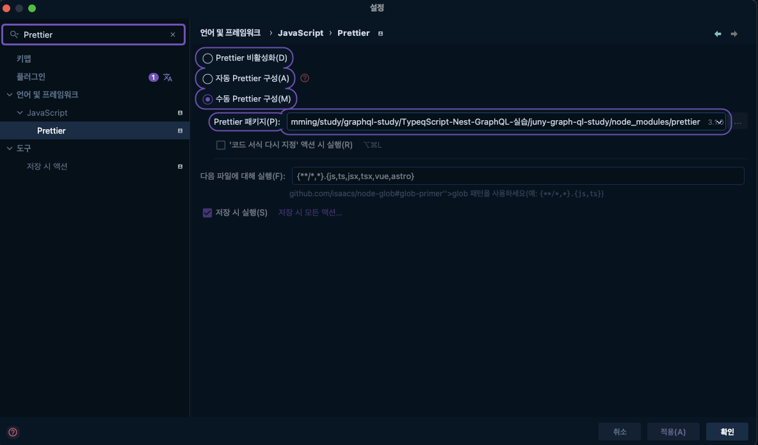Edit the 다음 파일에 대해 실행 glob pattern field
Viewport: 758px width, 445px height.
518,176
